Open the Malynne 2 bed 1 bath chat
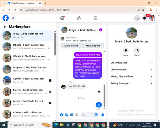The width and height of the screenshot is (160, 128). 27,69
